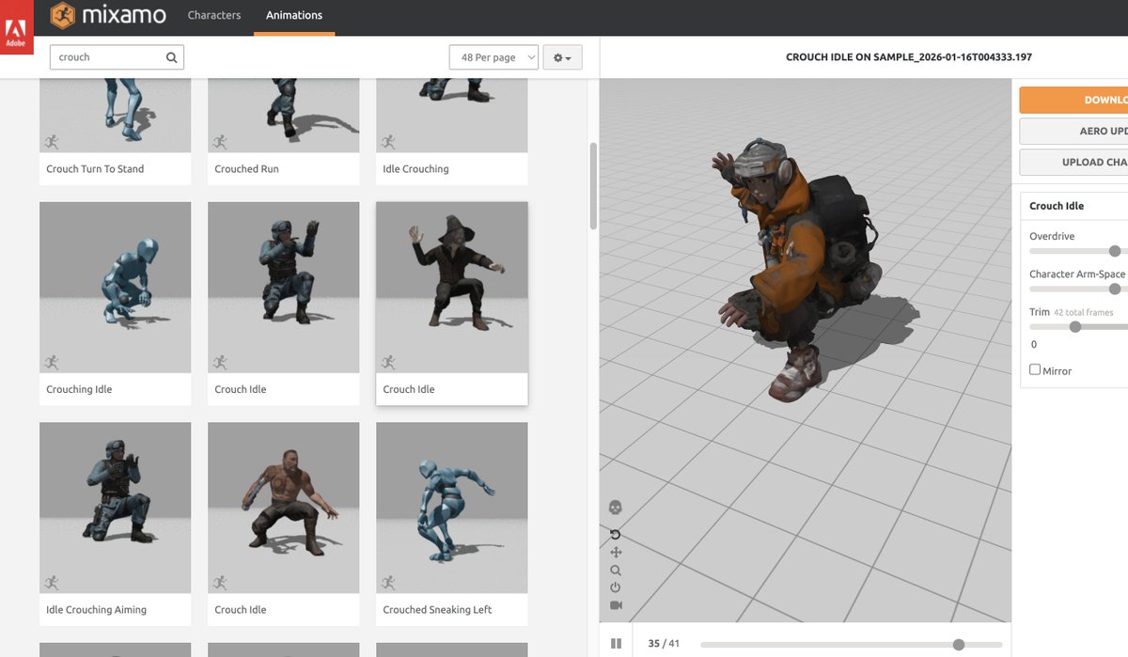The width and height of the screenshot is (1128, 657).
Task: Adjust the Overdrive slider handle
Action: [1115, 251]
